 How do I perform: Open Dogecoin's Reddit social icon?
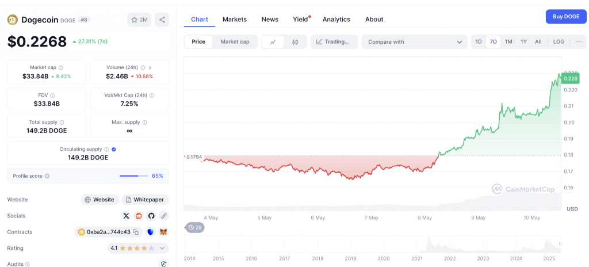139,216
